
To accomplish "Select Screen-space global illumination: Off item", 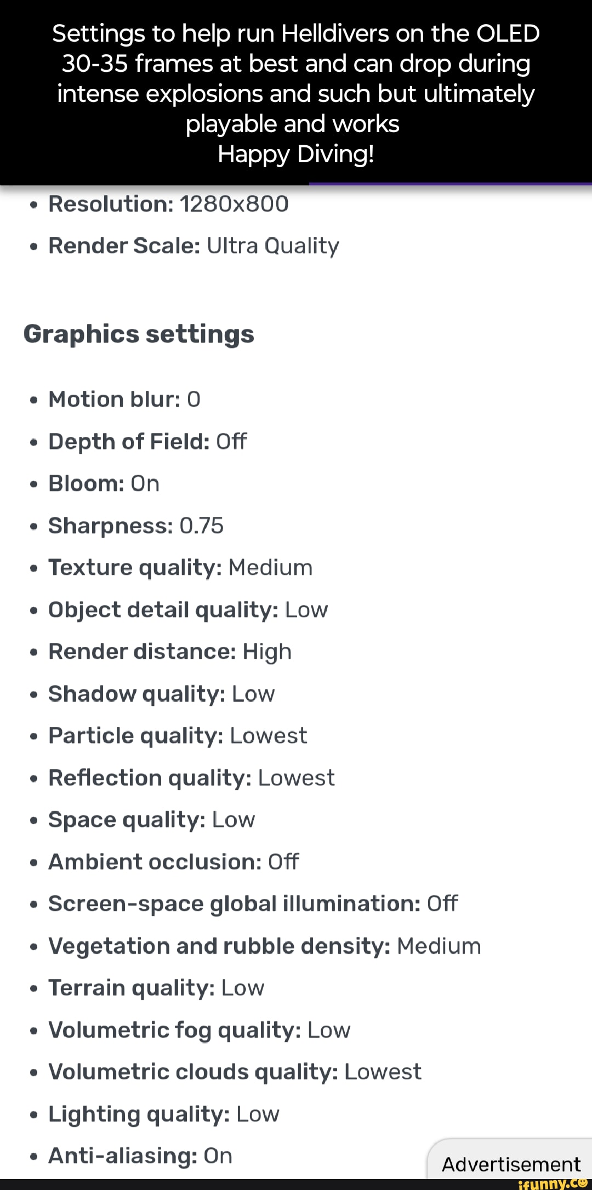I will [x=253, y=903].
